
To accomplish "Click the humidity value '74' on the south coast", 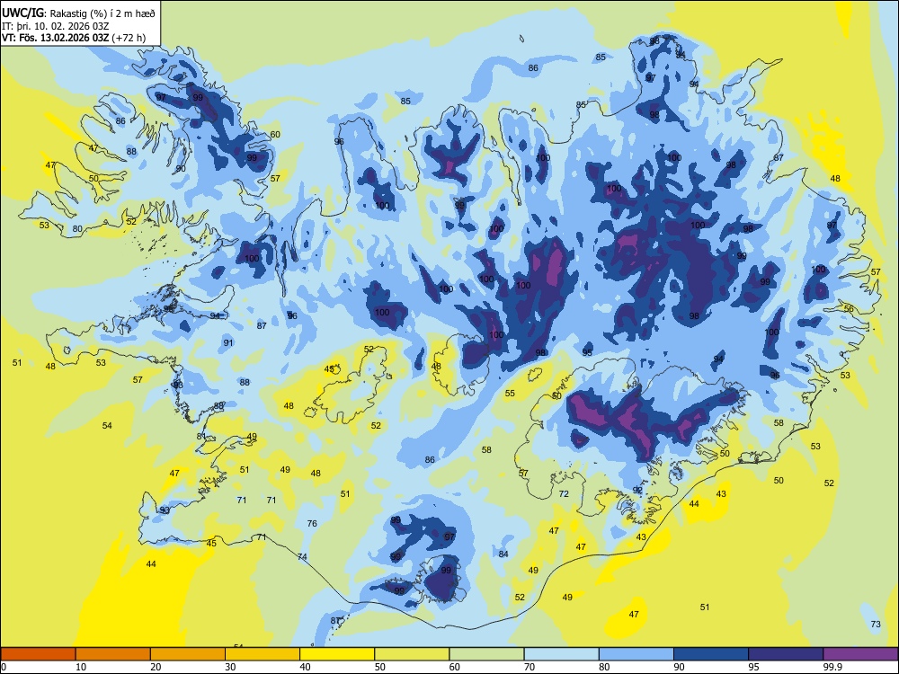I will 302,557.
